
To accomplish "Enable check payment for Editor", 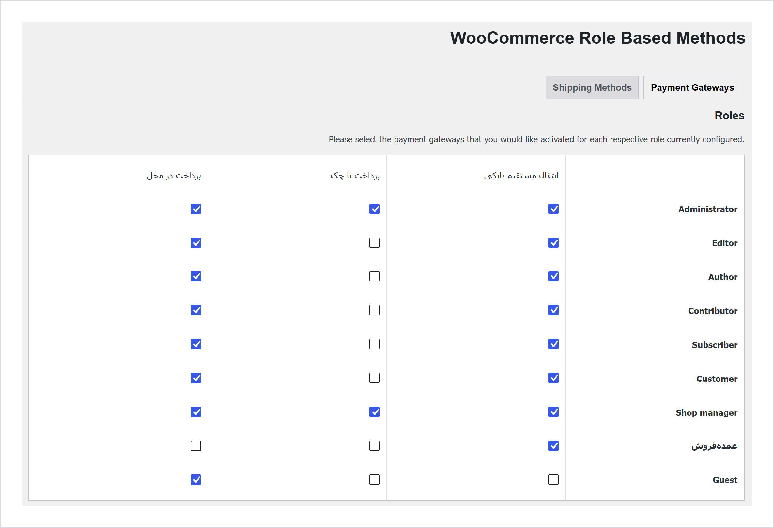I will pos(374,243).
